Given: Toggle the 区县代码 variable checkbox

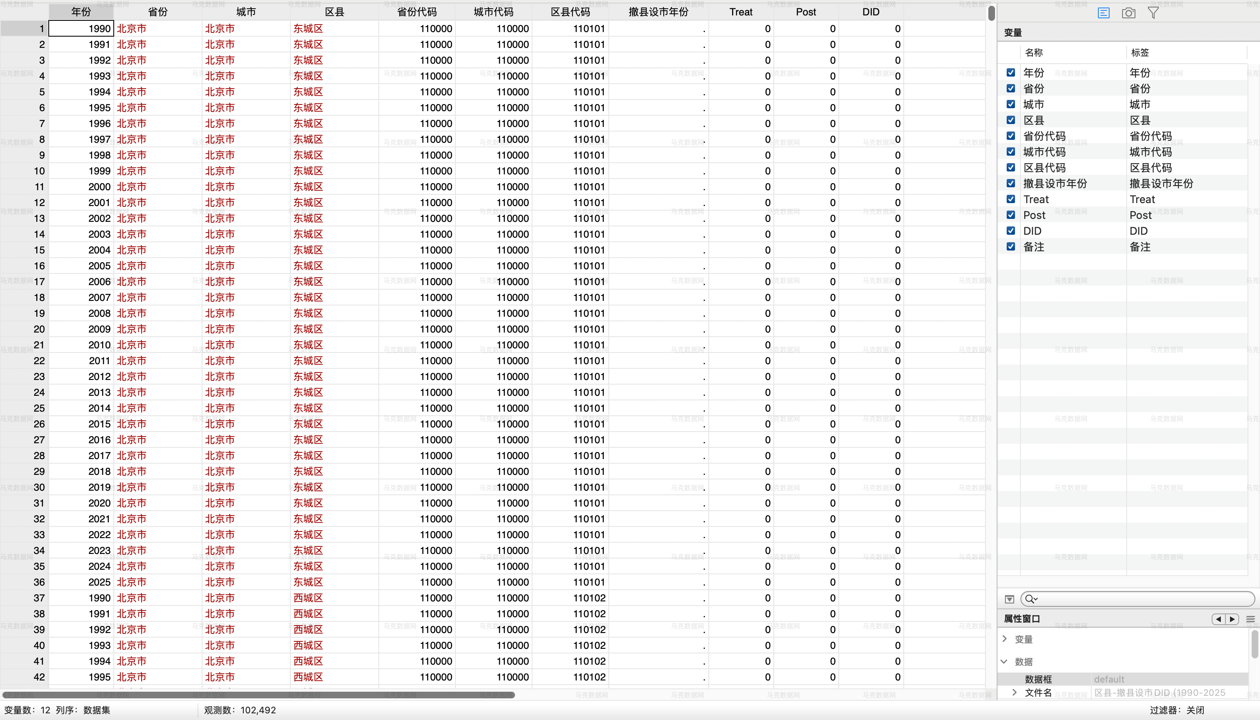Looking at the screenshot, I should pyautogui.click(x=1010, y=168).
